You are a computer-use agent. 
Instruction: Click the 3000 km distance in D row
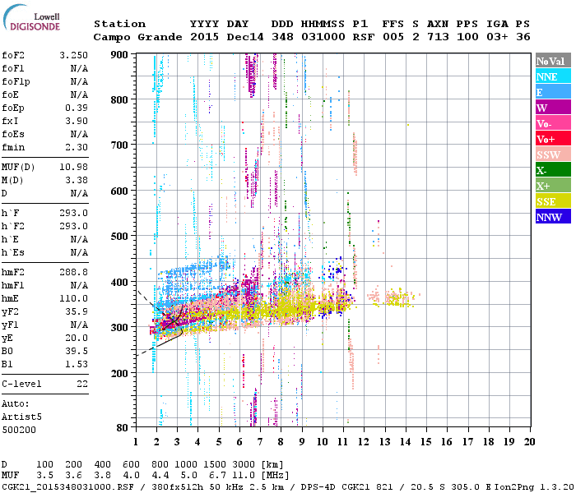click(x=244, y=464)
